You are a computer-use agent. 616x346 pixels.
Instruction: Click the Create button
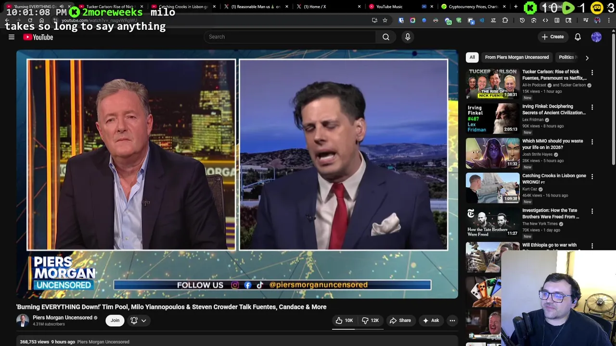[552, 37]
